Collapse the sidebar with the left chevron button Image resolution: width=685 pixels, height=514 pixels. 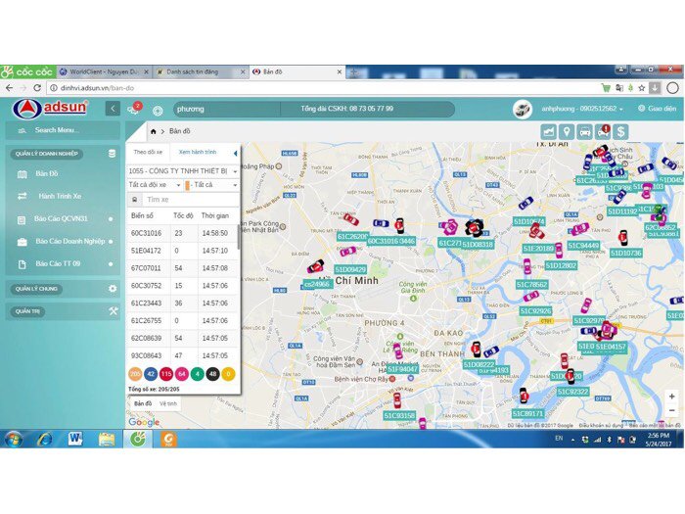pos(113,109)
